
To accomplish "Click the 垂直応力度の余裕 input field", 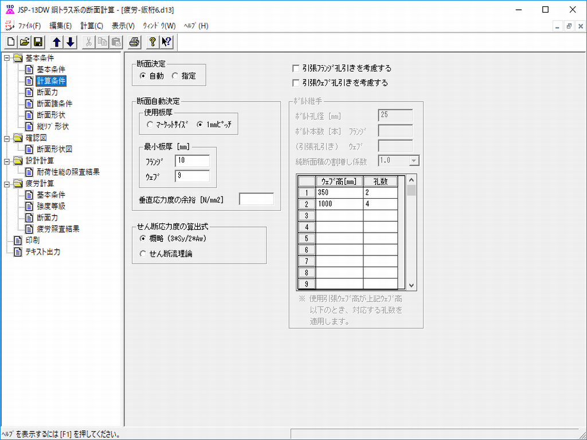I will pos(256,199).
